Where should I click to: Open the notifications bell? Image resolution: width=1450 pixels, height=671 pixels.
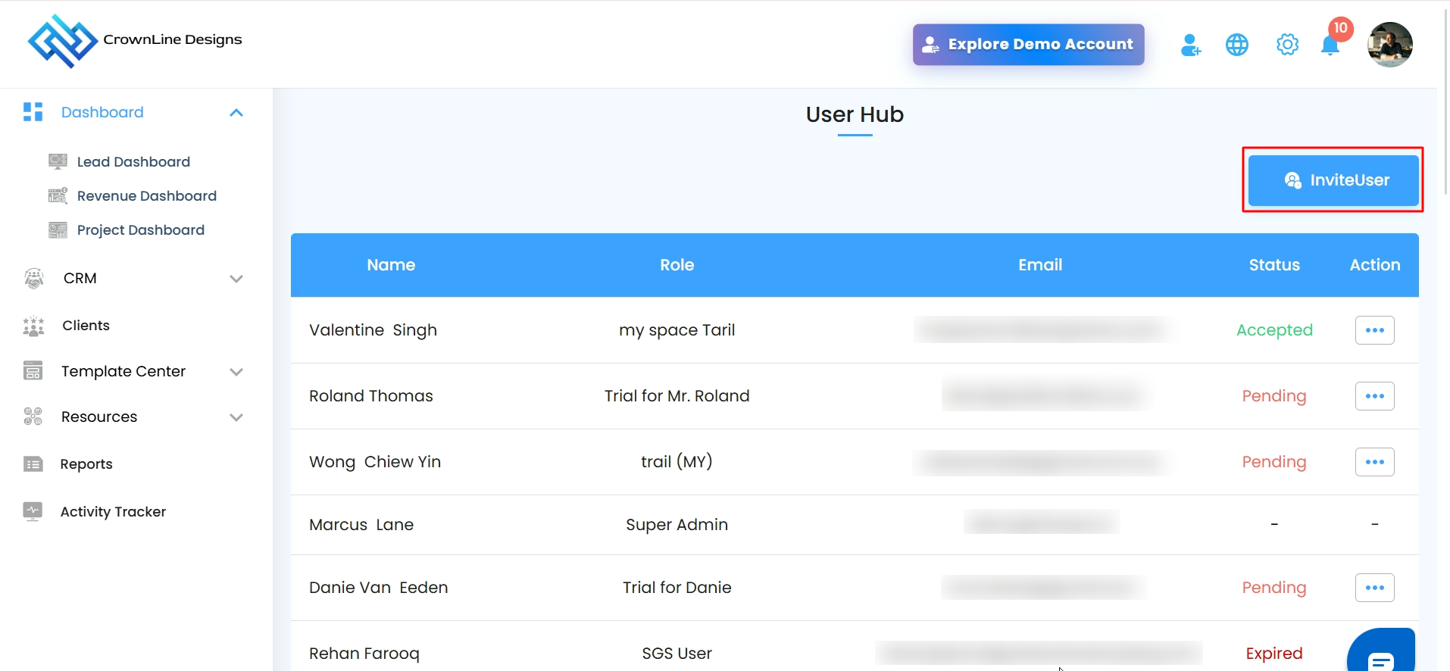[x=1330, y=45]
